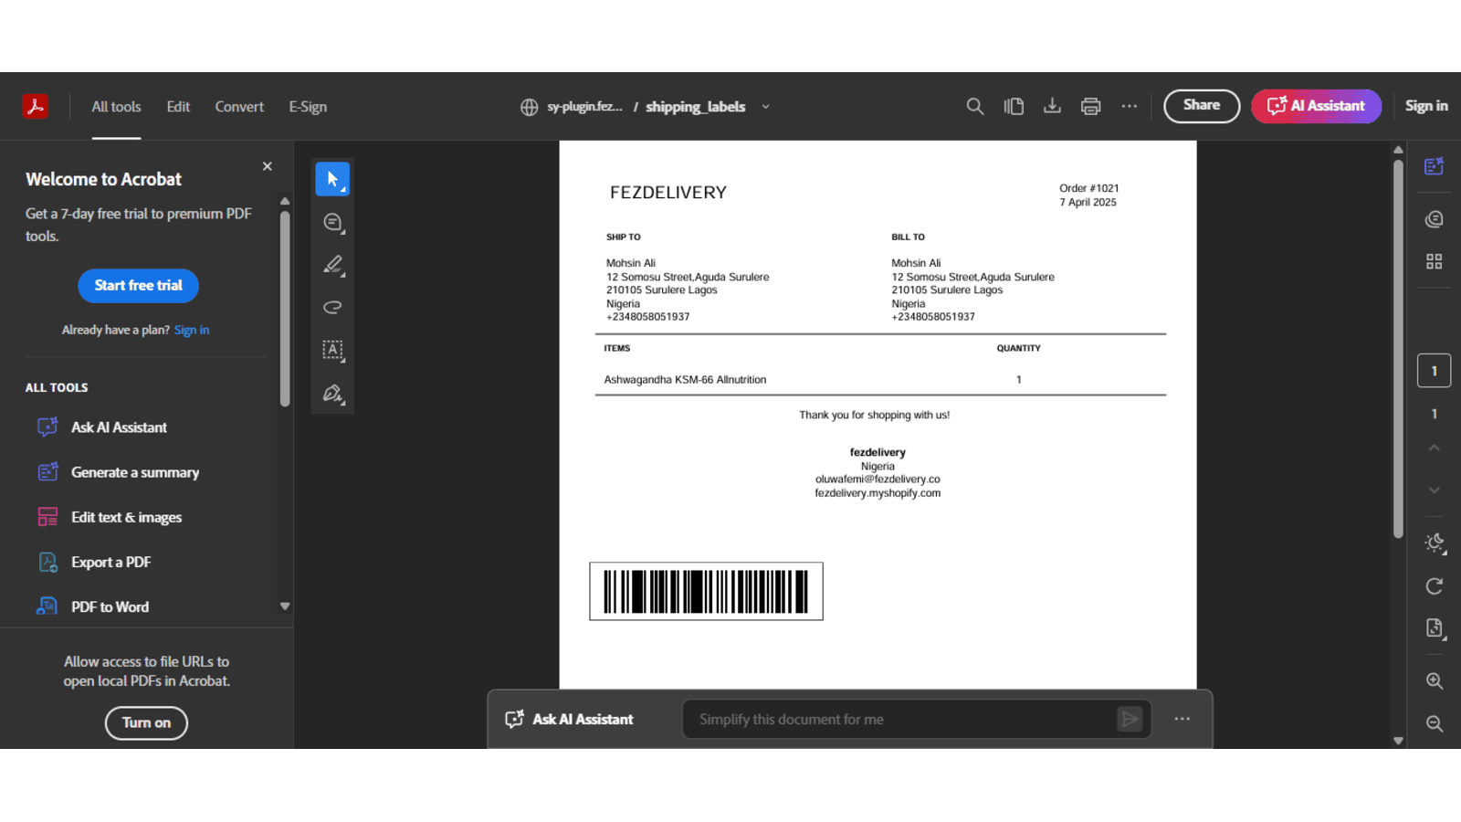The height and width of the screenshot is (822, 1461).
Task: Open the search magnifier in the top bar
Action: (x=975, y=106)
